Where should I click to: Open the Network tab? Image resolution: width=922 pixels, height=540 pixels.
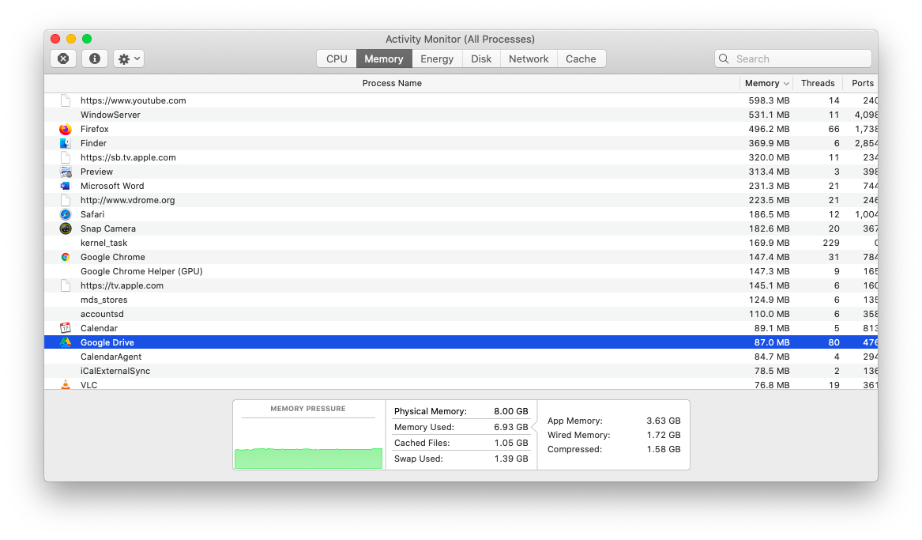(529, 59)
